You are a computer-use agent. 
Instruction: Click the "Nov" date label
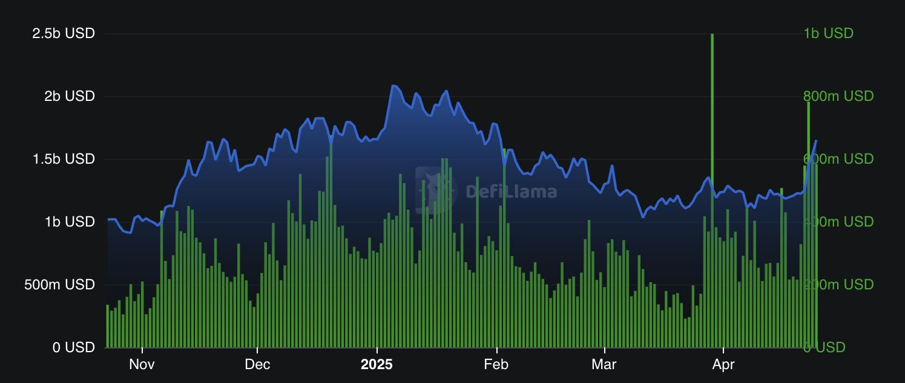coord(142,365)
